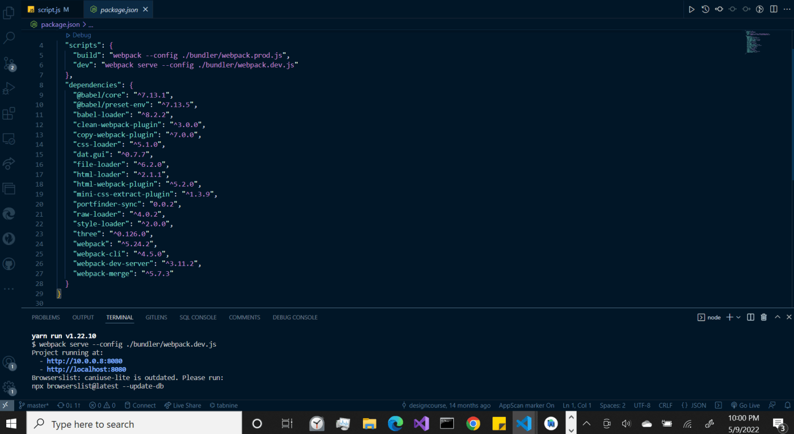Open notifications bell in status bar

[787, 405]
